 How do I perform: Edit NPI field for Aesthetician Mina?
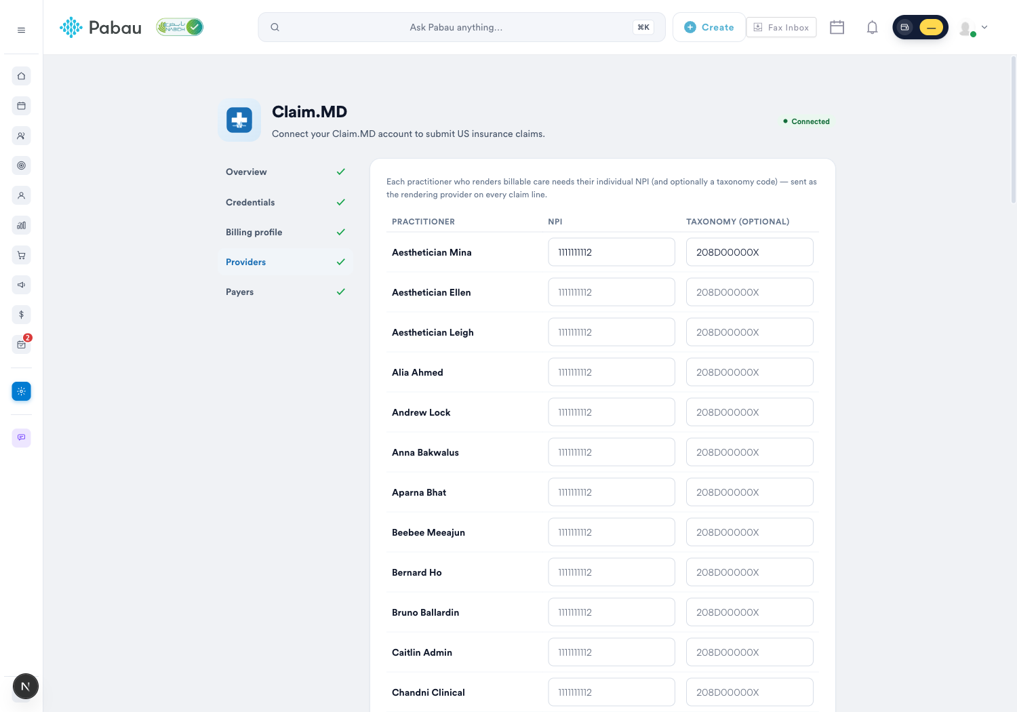(612, 252)
